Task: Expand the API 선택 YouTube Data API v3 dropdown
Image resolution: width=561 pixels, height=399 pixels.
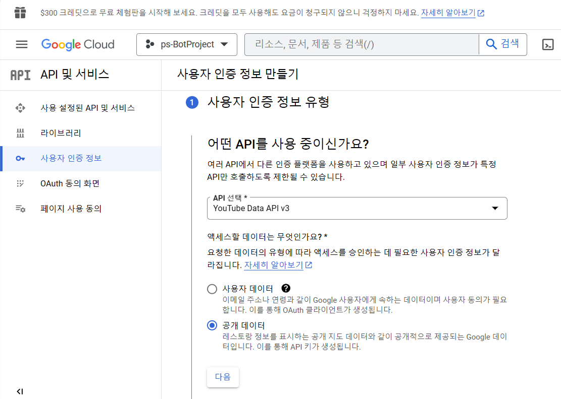Action: (357, 209)
